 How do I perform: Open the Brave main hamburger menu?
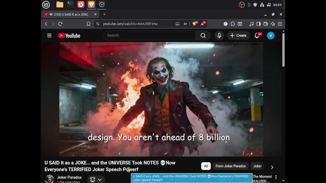pyautogui.click(x=280, y=24)
